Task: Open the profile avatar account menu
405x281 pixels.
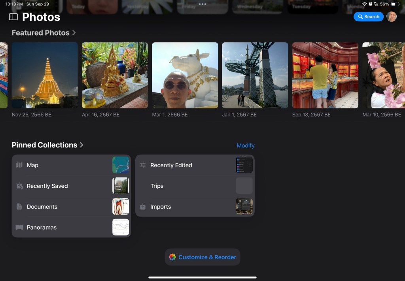Action: [392, 17]
